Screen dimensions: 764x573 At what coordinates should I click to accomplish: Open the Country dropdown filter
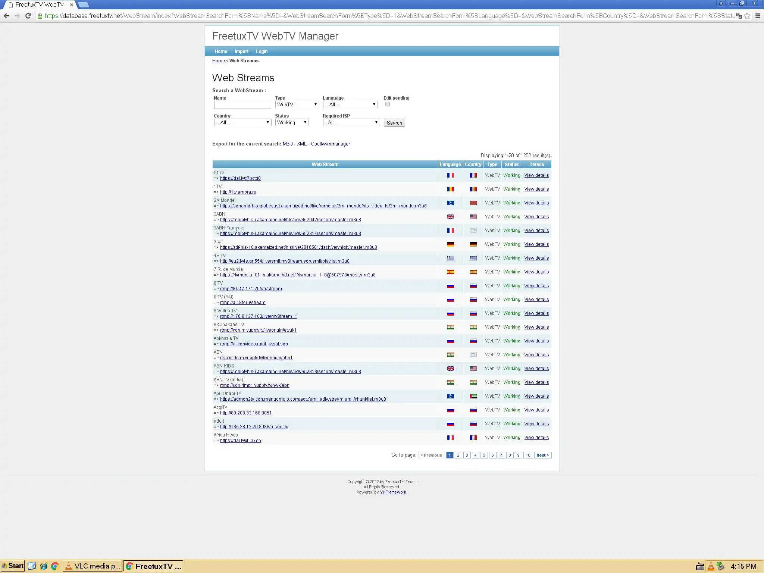242,122
